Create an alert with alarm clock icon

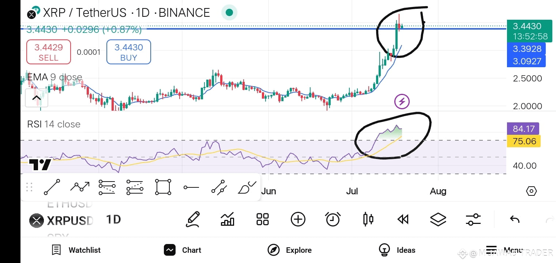(x=333, y=219)
